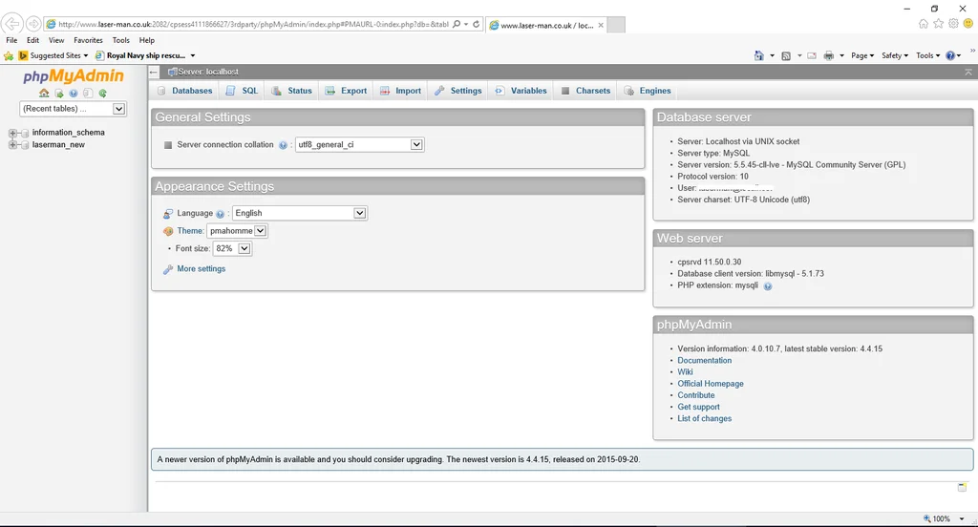Expand the information_schema tree node
This screenshot has width=978, height=527.
[12, 133]
